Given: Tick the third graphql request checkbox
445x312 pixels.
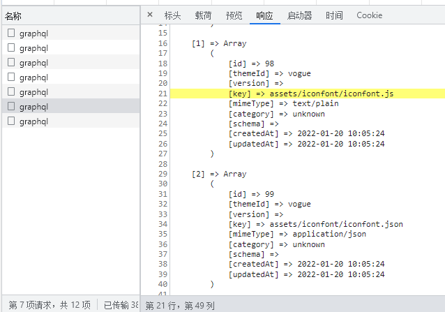Looking at the screenshot, I should click(x=11, y=62).
